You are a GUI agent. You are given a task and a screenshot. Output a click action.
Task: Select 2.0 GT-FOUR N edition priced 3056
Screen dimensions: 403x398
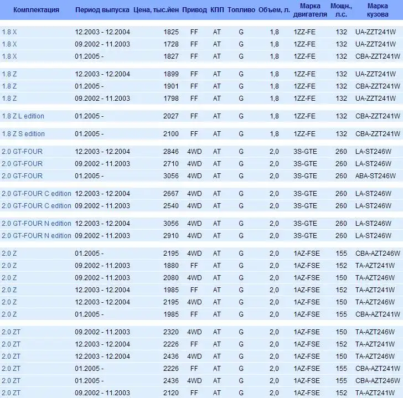click(37, 224)
